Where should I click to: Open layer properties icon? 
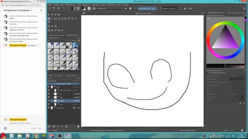click(66, 126)
